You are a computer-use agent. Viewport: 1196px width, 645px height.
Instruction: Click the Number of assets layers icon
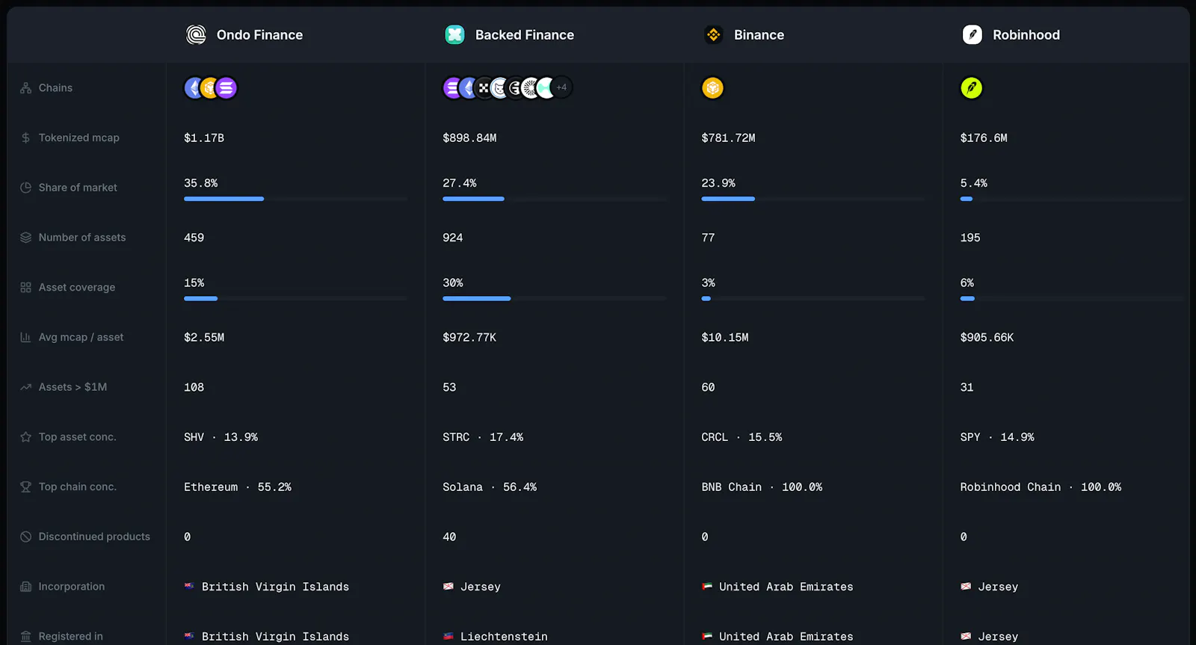point(25,237)
